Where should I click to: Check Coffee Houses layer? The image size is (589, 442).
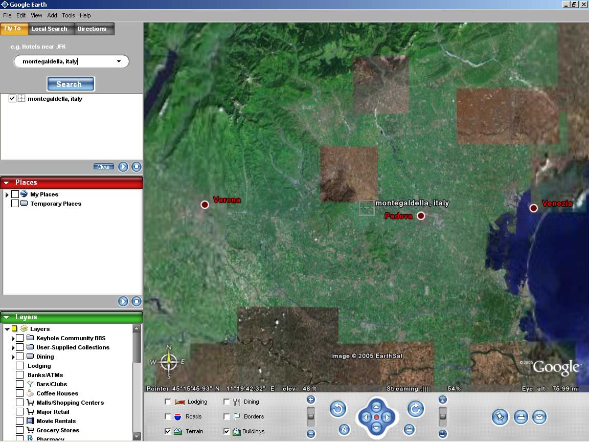point(20,393)
